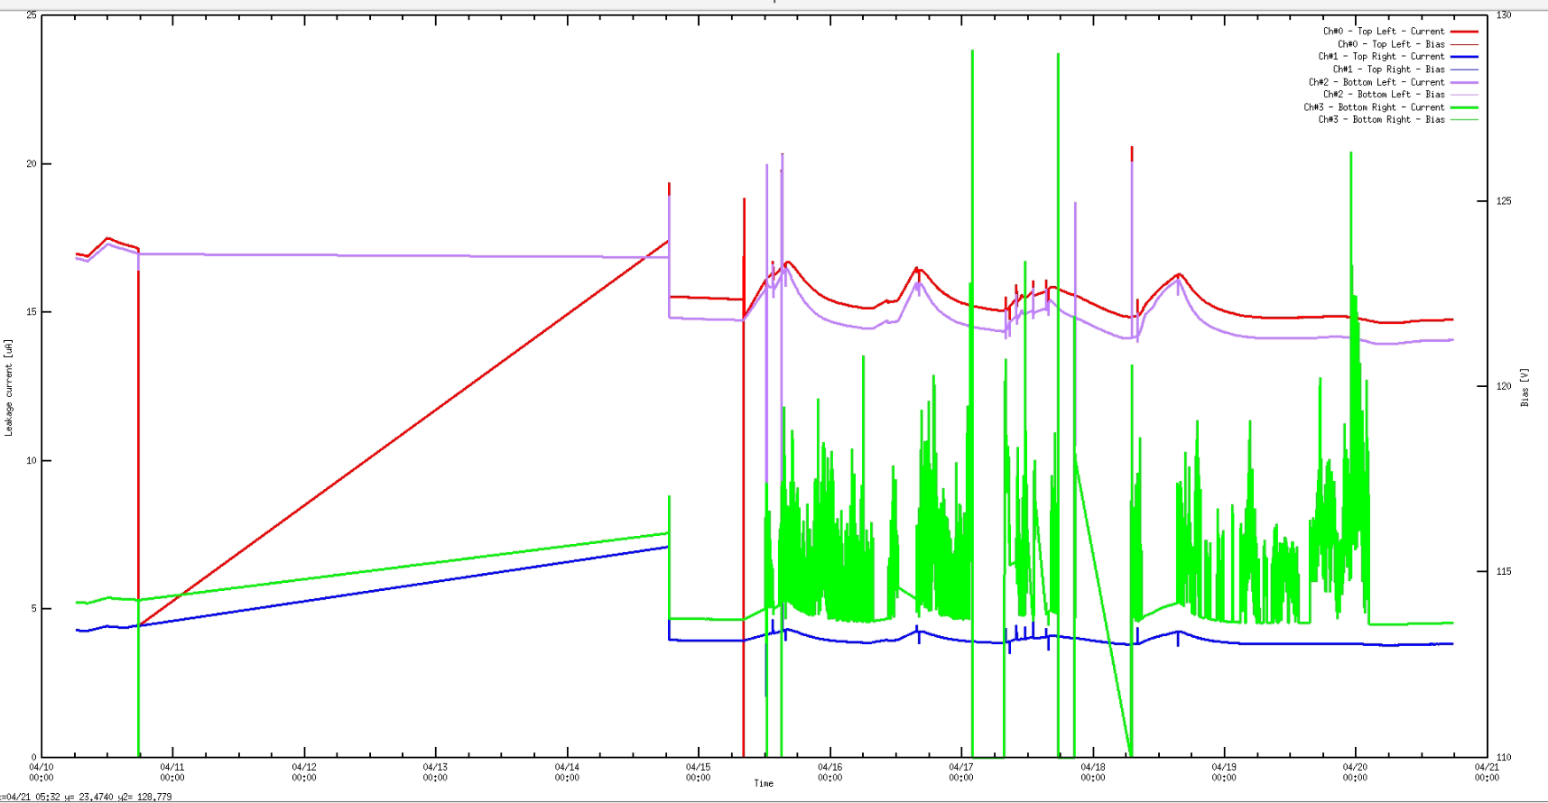
Task: Click the 04/20 00:00 x-axis tick label
Action: coord(1355,772)
